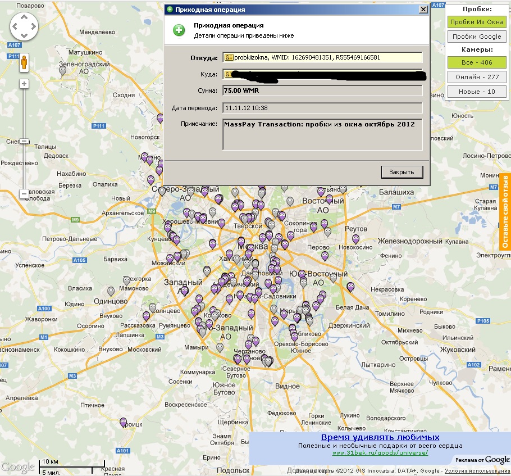
Task: Select the gray camera marker near Одинцово
Action: (x=111, y=291)
